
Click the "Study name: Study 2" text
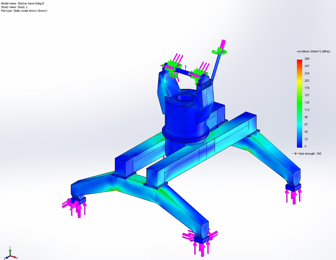pos(14,7)
